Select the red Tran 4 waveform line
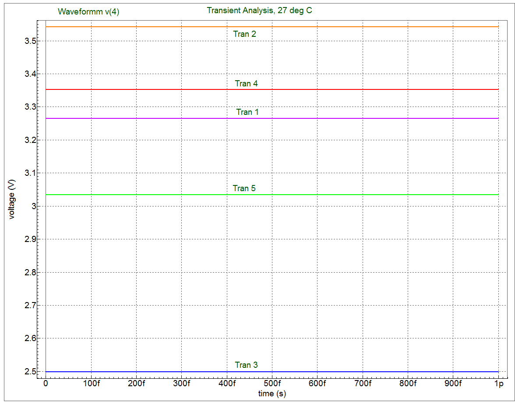The width and height of the screenshot is (515, 402). click(x=272, y=89)
